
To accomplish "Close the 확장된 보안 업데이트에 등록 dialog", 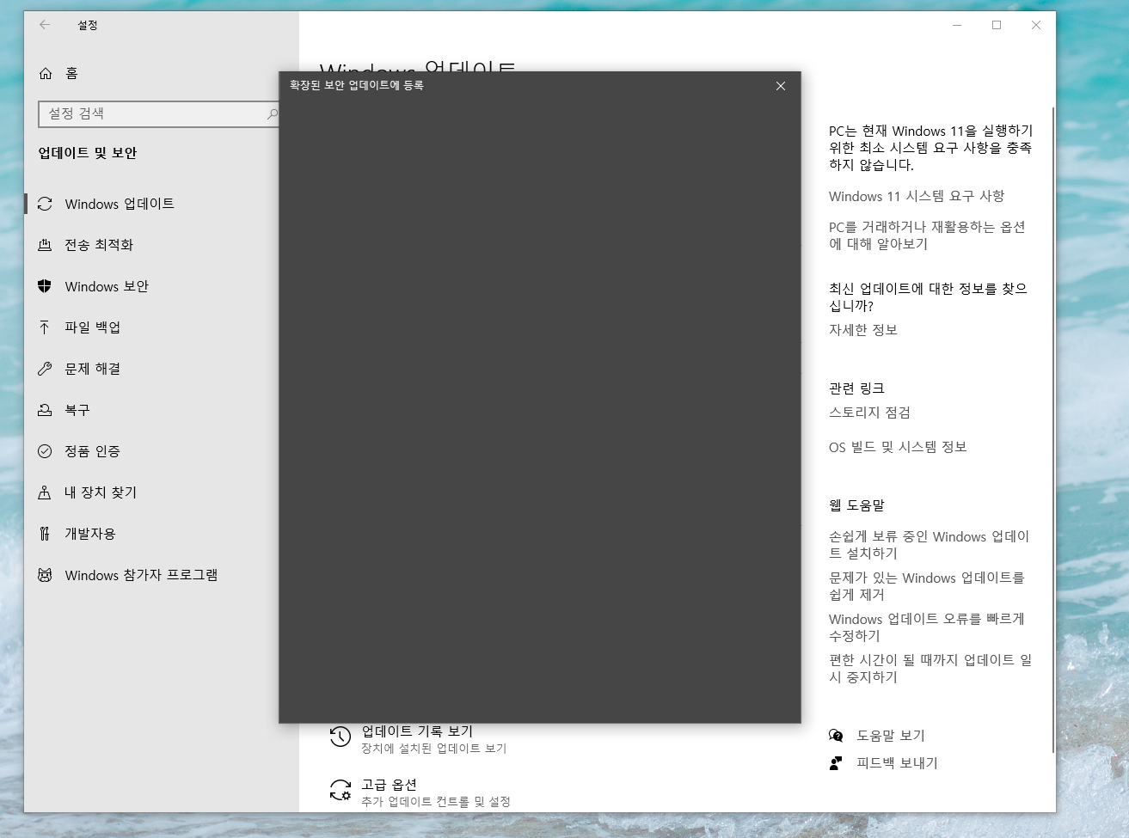I will point(781,86).
